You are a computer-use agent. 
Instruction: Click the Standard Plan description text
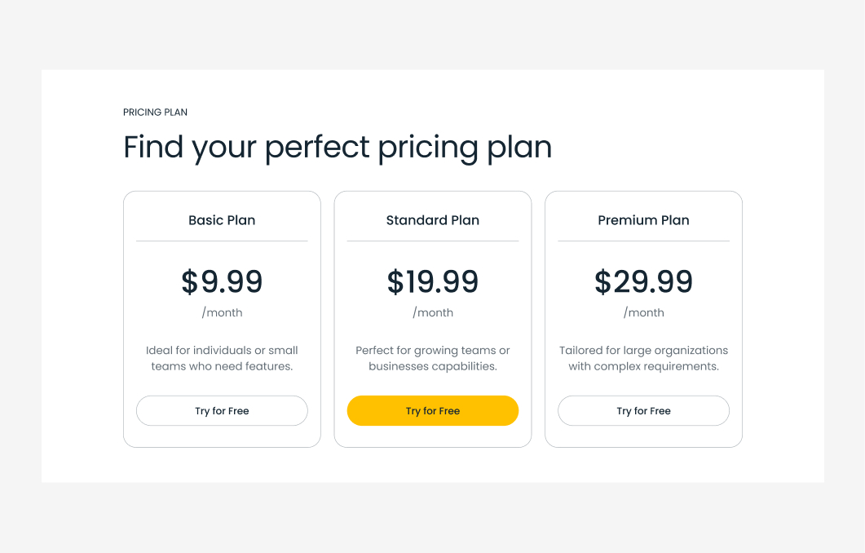tap(432, 358)
